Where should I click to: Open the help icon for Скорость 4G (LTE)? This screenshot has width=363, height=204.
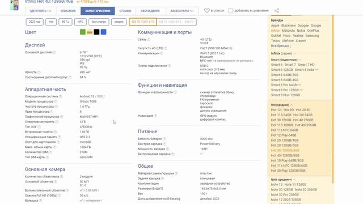click(166, 48)
